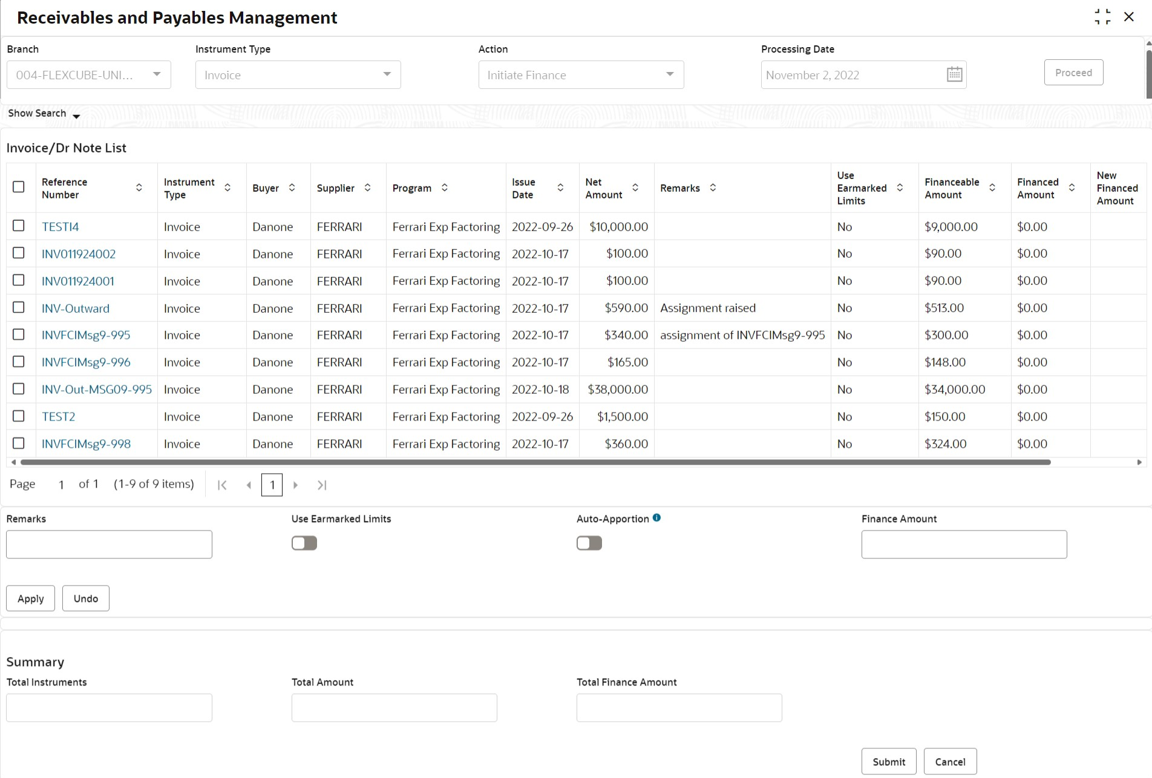Open the Branch dropdown
1152x778 pixels.
point(89,75)
